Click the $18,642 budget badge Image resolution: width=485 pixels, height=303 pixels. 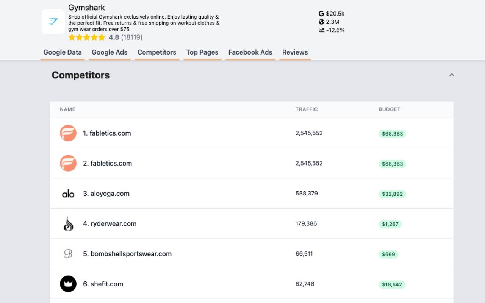[x=392, y=284]
